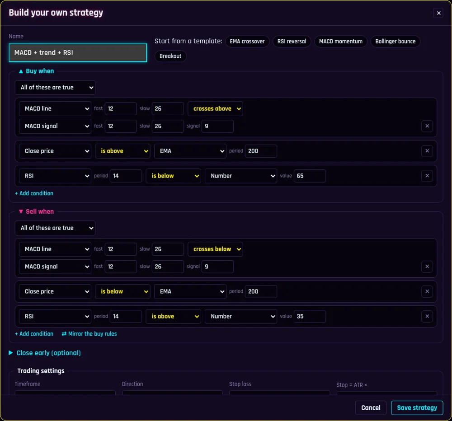Edit Sell MACD signal period 9

[x=217, y=267]
